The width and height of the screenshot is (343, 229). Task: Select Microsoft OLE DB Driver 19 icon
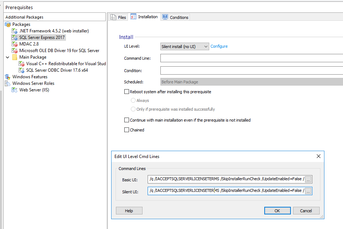(15, 51)
